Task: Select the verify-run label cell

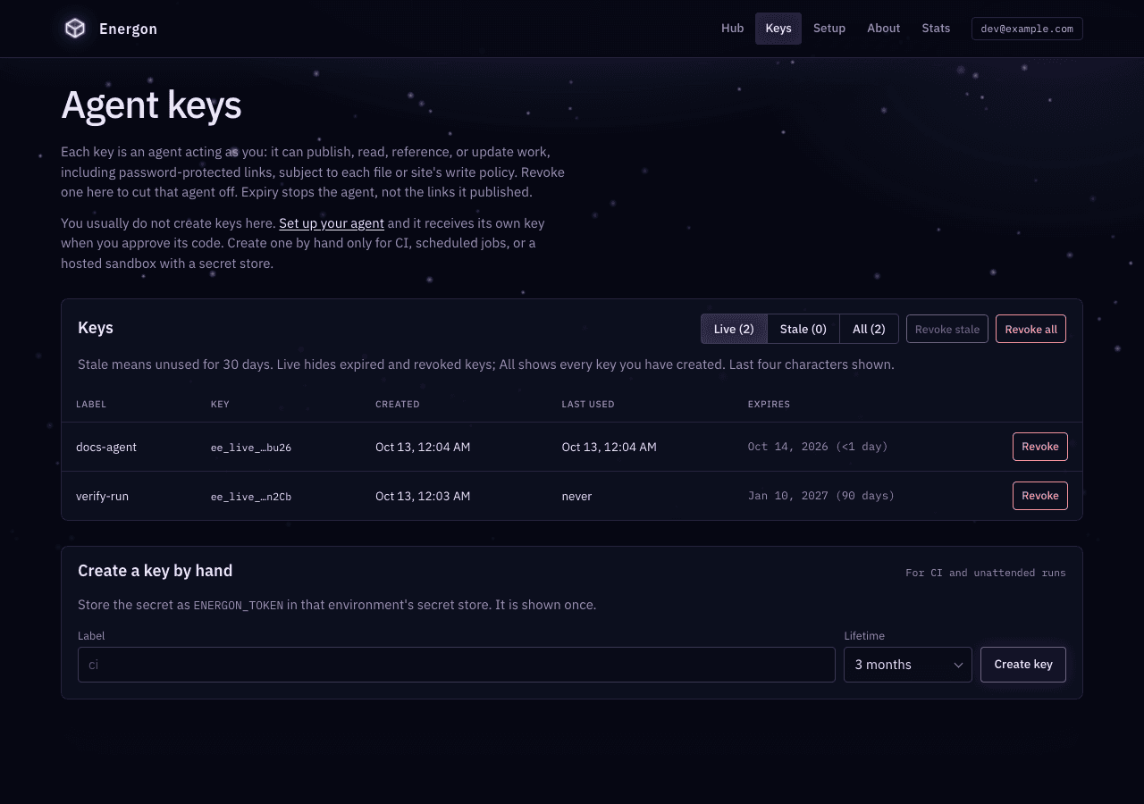Action: pyautogui.click(x=102, y=496)
